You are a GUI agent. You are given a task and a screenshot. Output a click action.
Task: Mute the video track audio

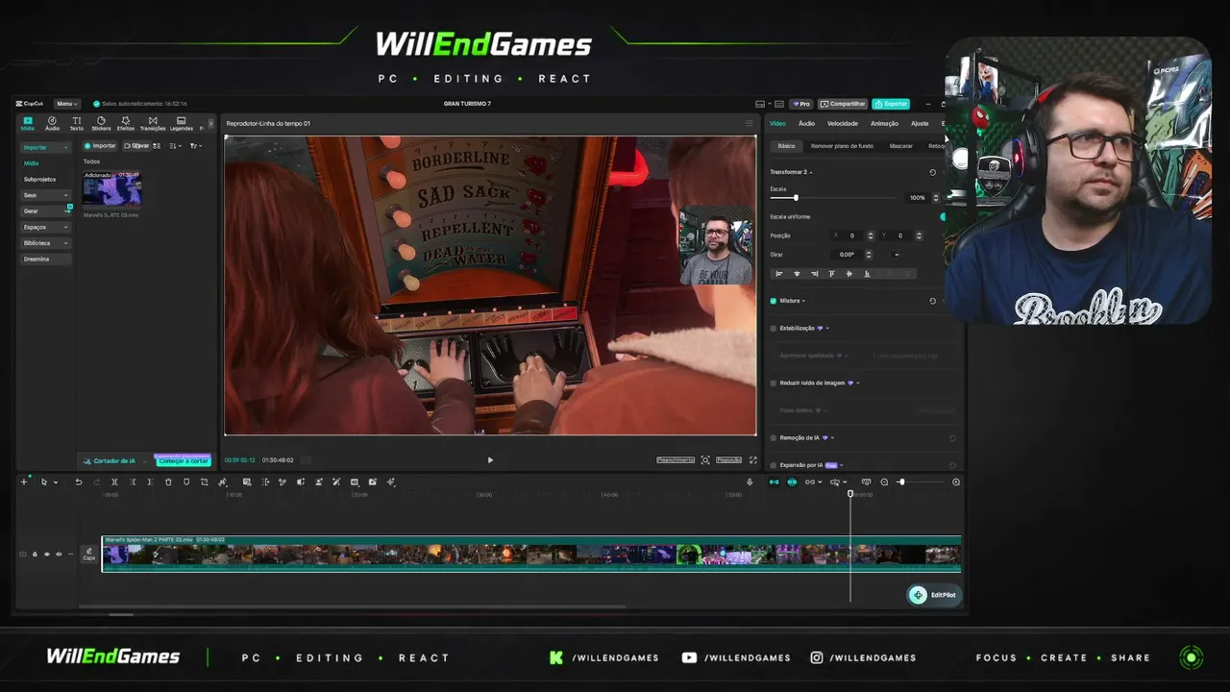58,554
